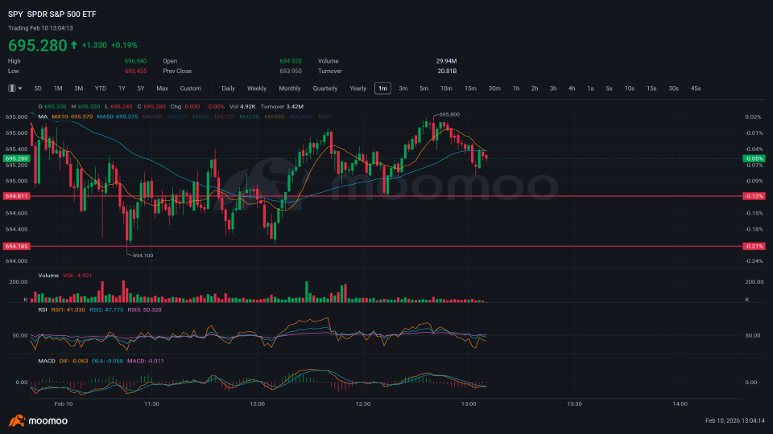Choose the 4h interval
The height and width of the screenshot is (434, 773).
click(x=572, y=88)
